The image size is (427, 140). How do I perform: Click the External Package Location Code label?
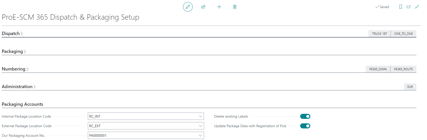coord(27,126)
